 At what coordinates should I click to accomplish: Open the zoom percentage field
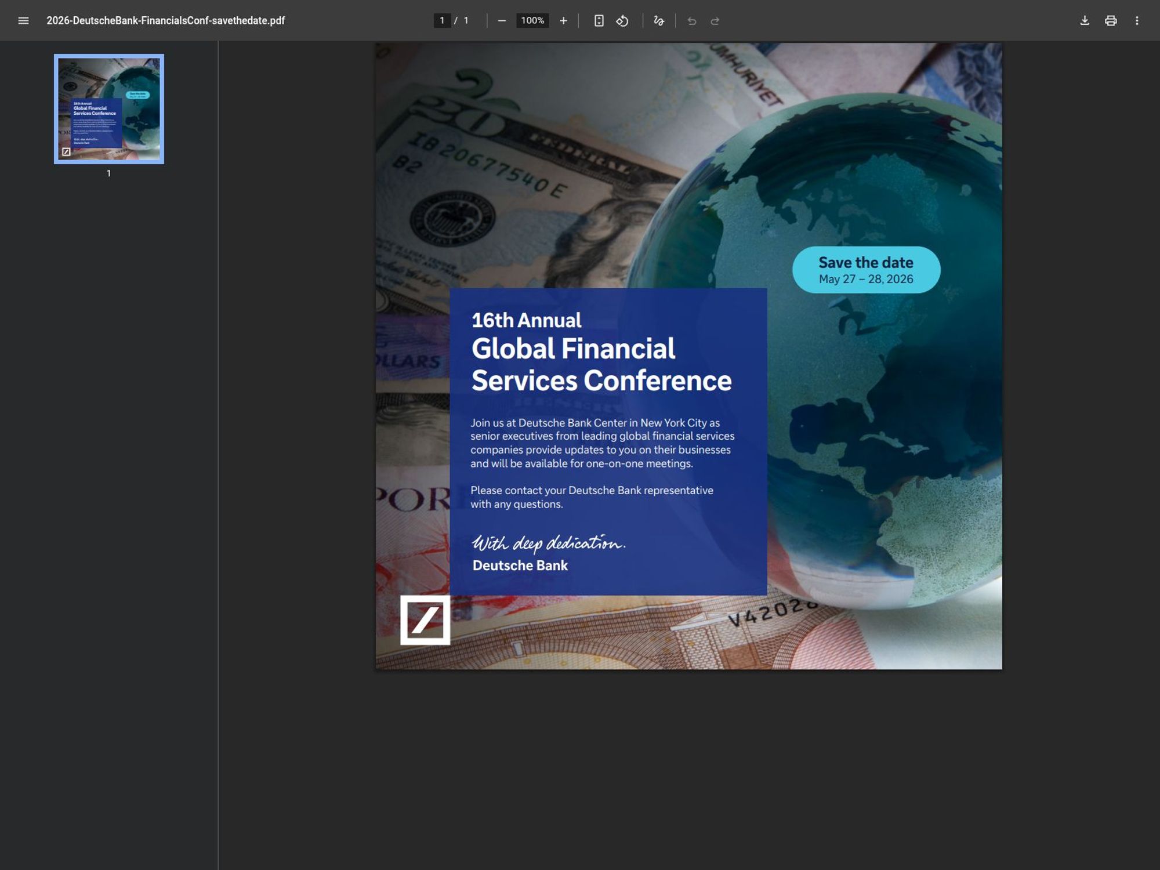[x=531, y=20]
